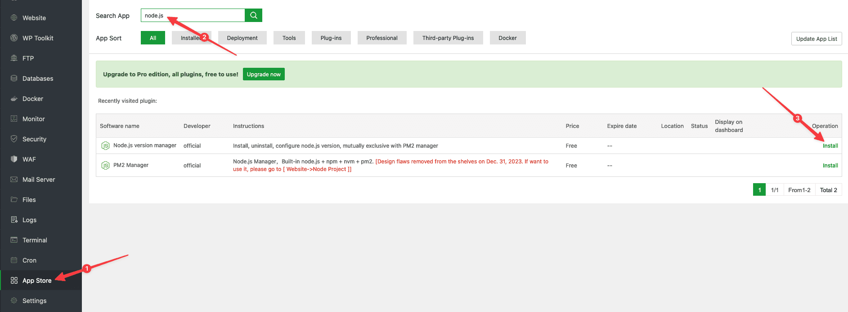Open the WP Toolkit sidebar icon

coord(14,38)
